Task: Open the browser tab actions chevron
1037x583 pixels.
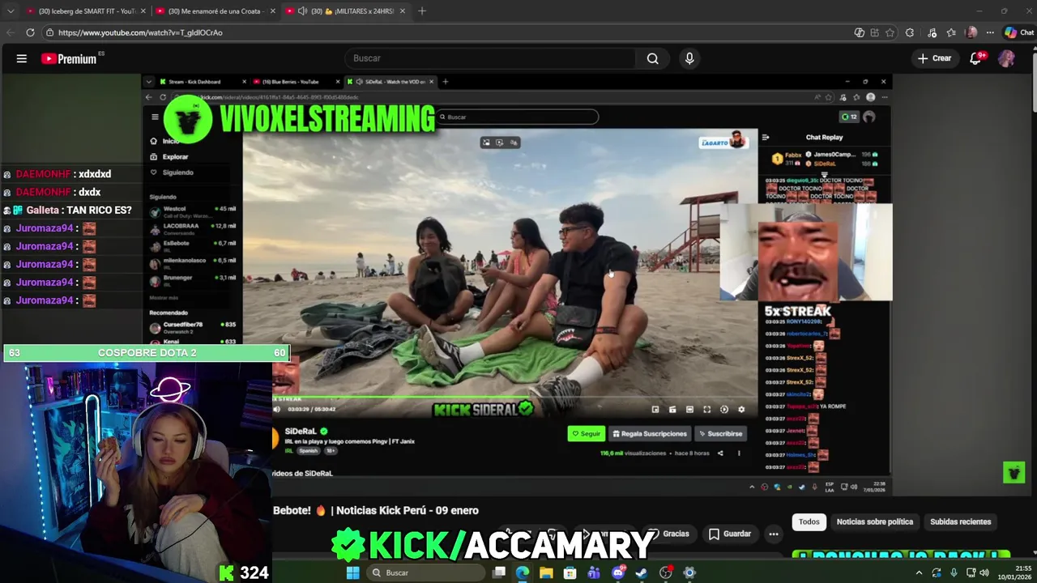Action: coord(11,11)
